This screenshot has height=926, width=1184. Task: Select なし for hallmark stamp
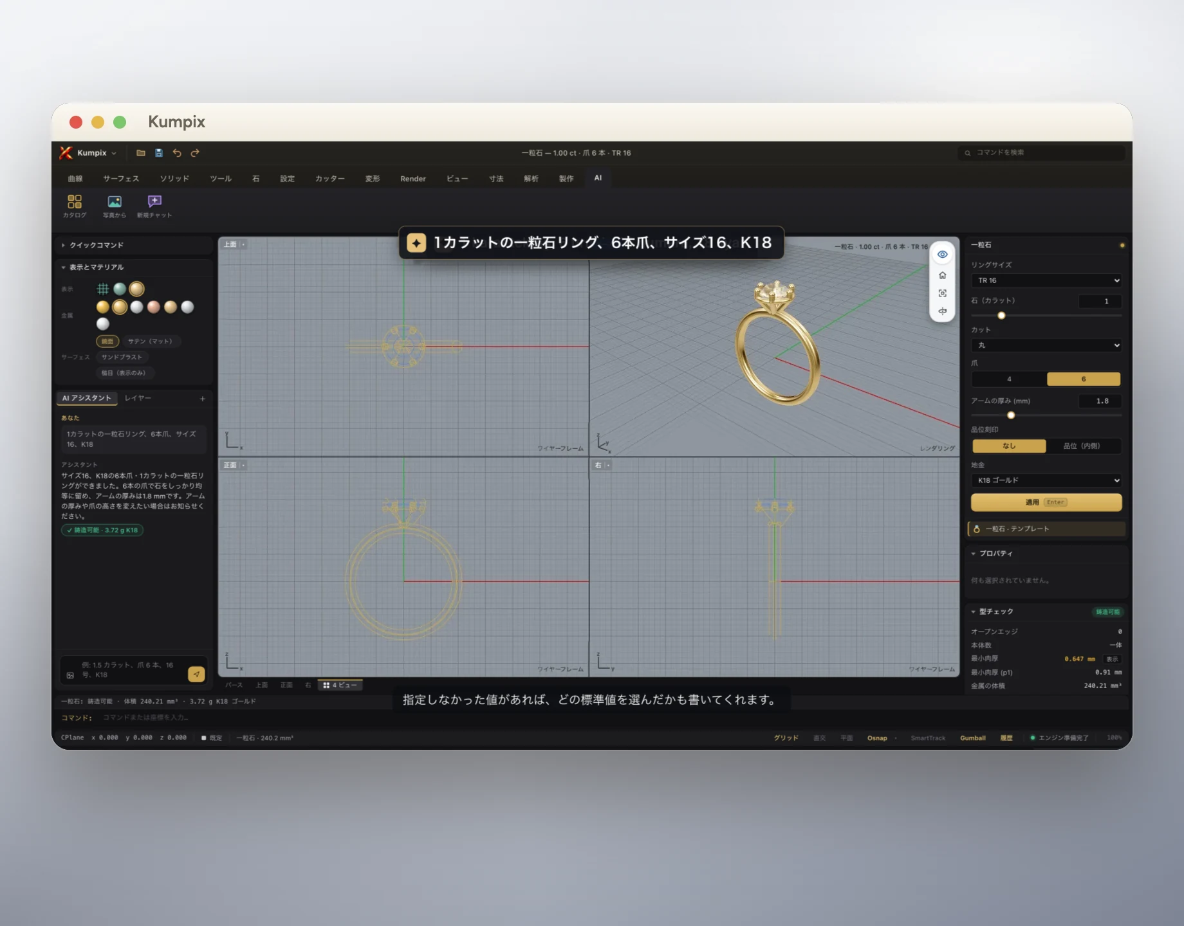(x=1008, y=446)
